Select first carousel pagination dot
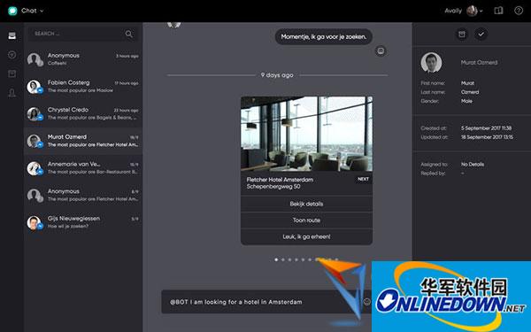 click(x=276, y=259)
